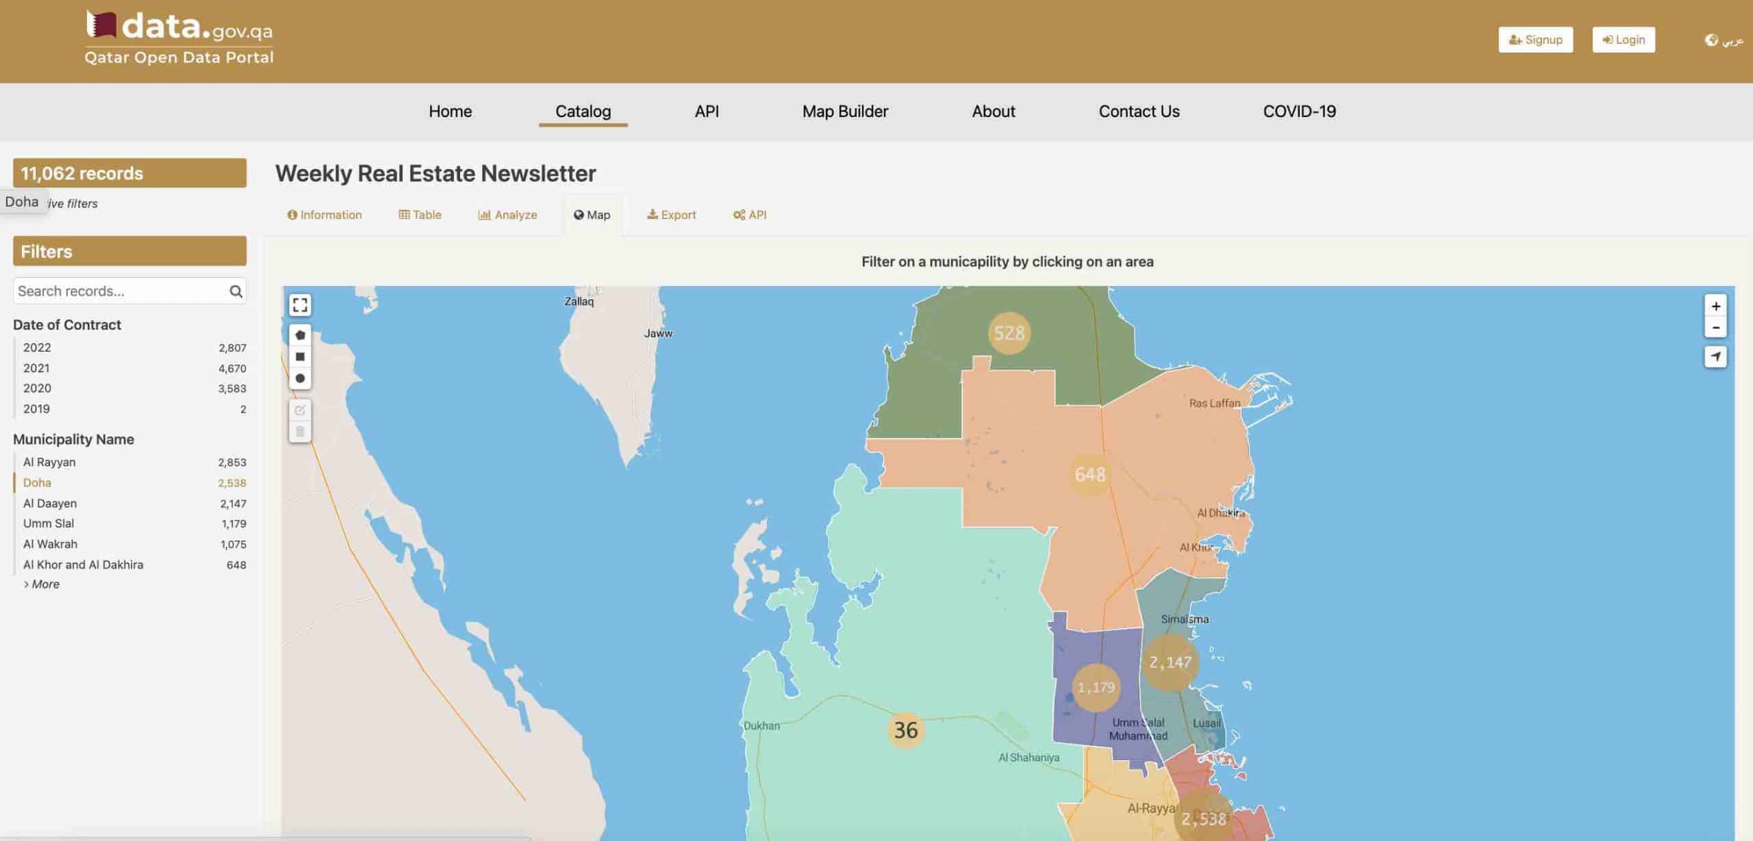Click the Login button
Screen dimensions: 1753x841
point(1623,40)
